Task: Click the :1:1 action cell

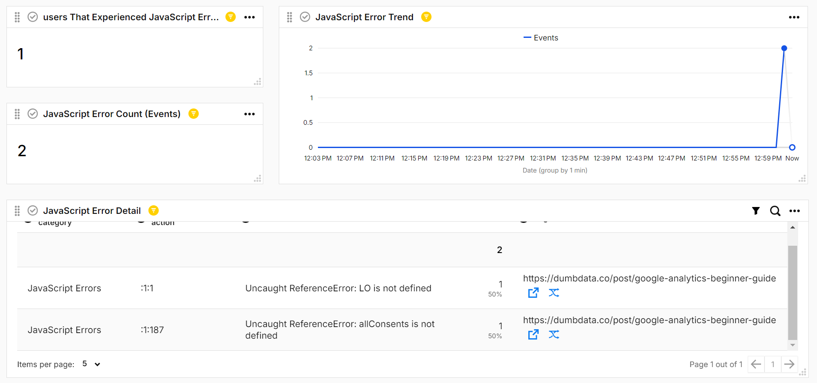Action: 147,288
